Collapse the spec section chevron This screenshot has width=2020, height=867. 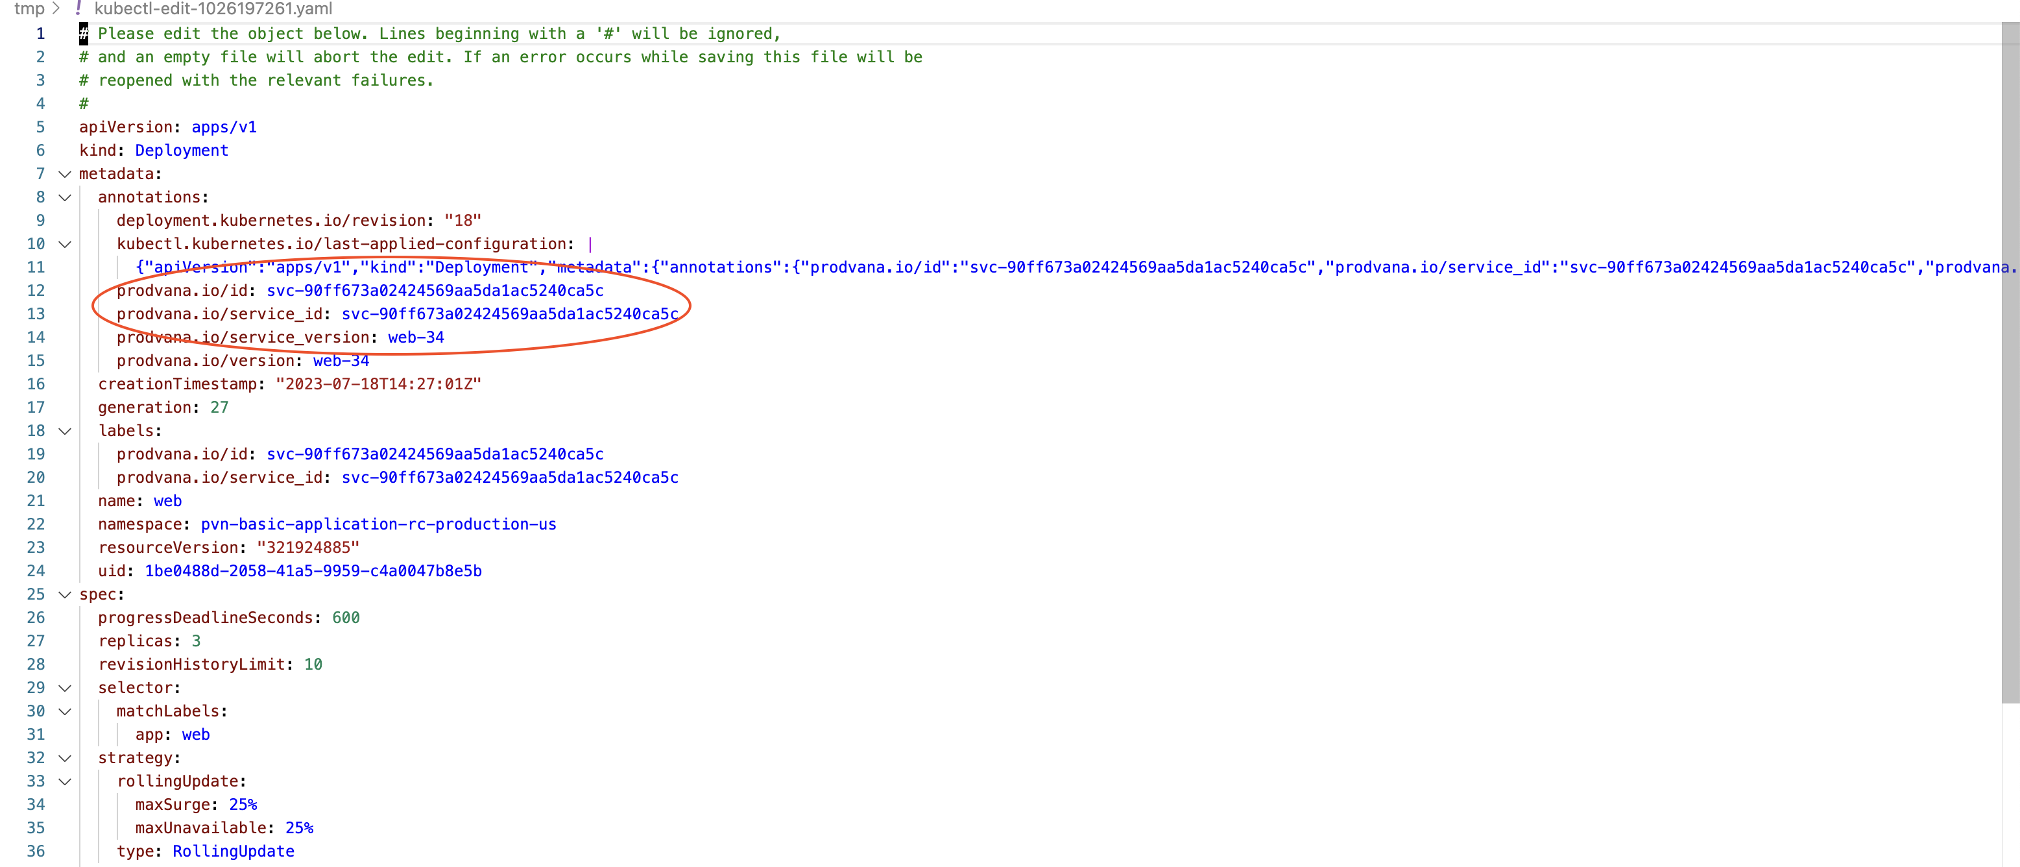tap(65, 594)
